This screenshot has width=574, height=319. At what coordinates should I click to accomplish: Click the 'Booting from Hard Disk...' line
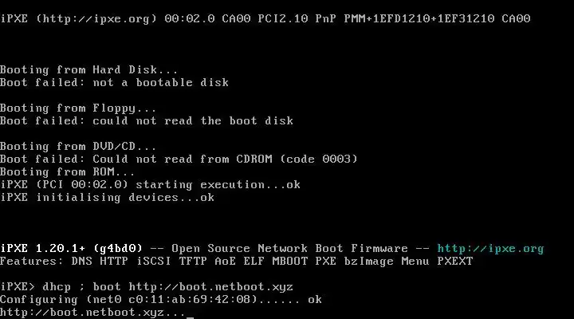point(88,69)
